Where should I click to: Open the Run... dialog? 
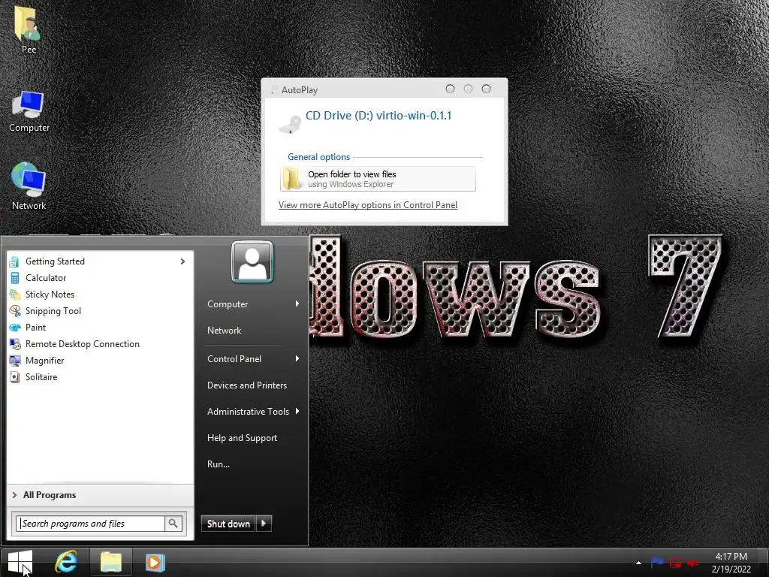[219, 464]
